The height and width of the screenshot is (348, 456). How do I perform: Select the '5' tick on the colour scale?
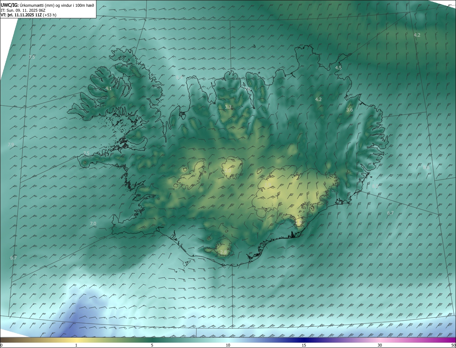[x=152, y=345]
